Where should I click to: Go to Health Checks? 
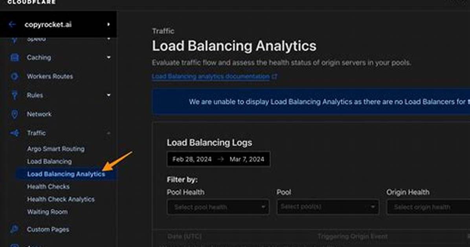48,186
